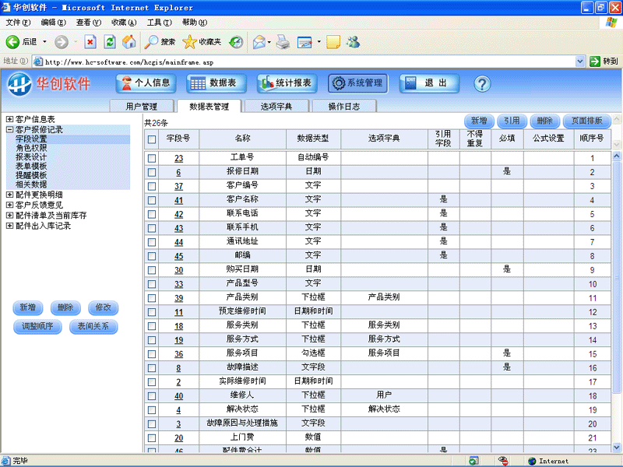Check the box for 上门费 row
The height and width of the screenshot is (467, 623).
click(x=151, y=437)
